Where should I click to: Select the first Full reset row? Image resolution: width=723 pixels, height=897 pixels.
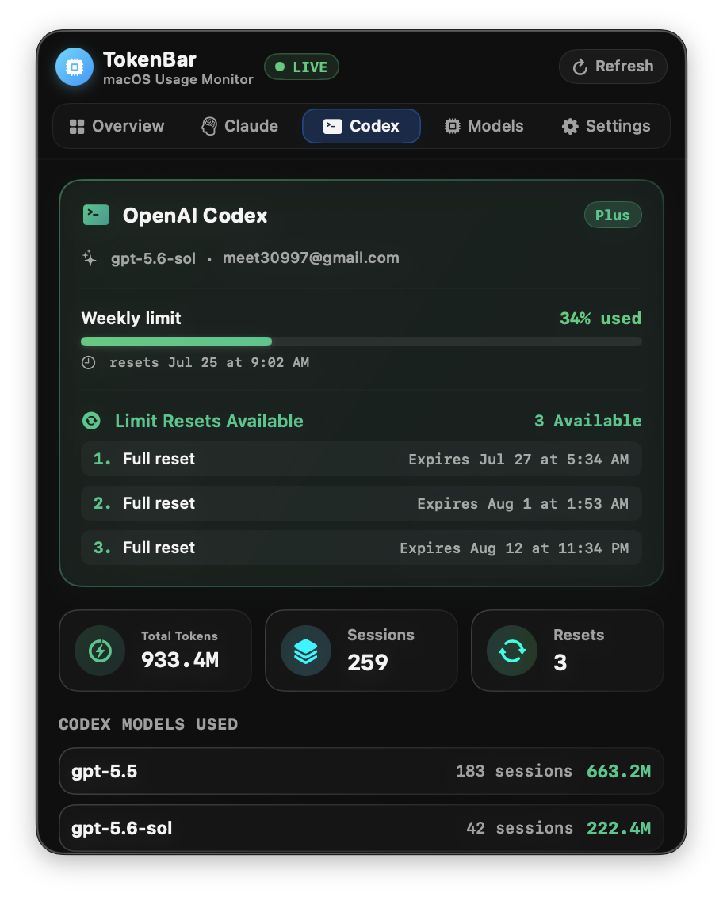click(361, 459)
